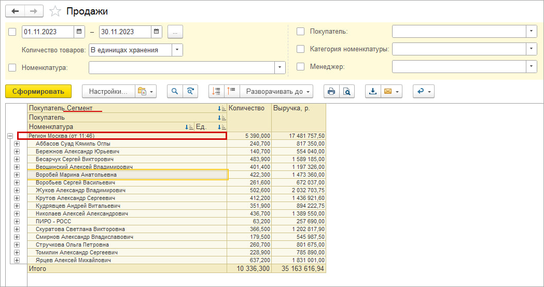Click the search magnifier icon in toolbar
Screen dimensions: 544x287
(x=175, y=92)
